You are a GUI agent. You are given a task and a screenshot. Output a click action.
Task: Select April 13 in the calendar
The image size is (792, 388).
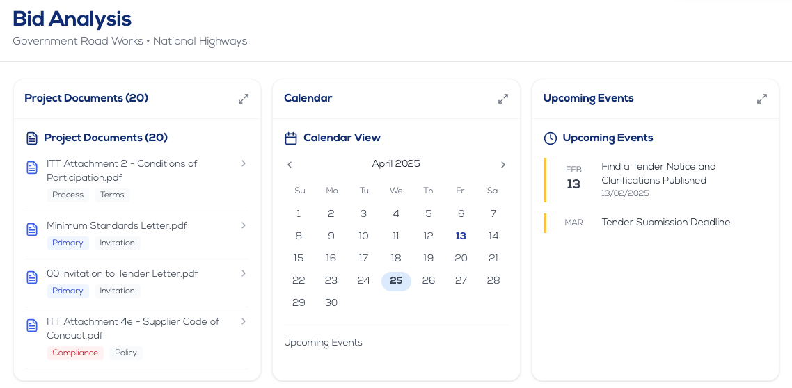(x=461, y=236)
